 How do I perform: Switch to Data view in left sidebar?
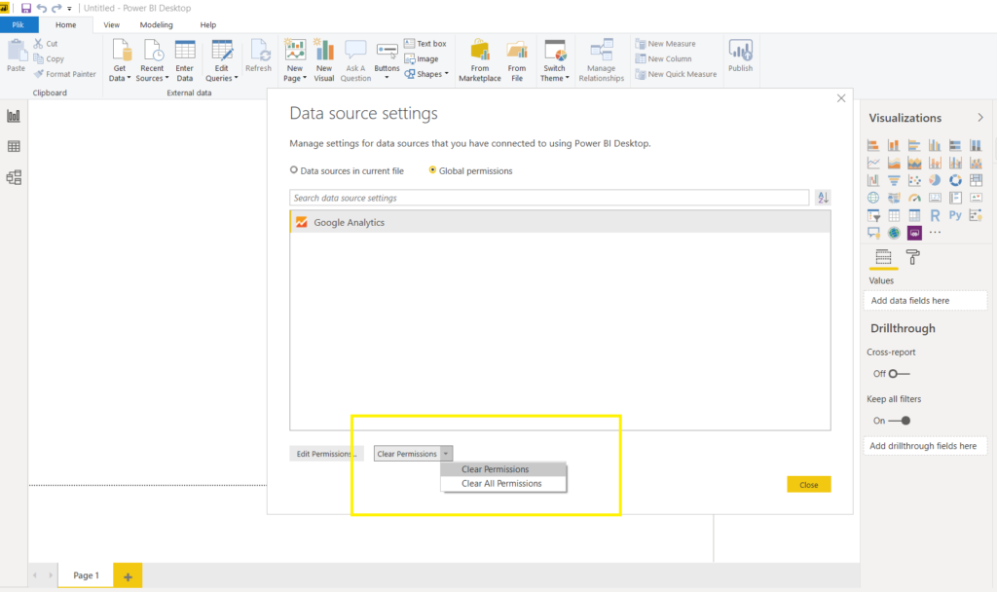tap(14, 146)
